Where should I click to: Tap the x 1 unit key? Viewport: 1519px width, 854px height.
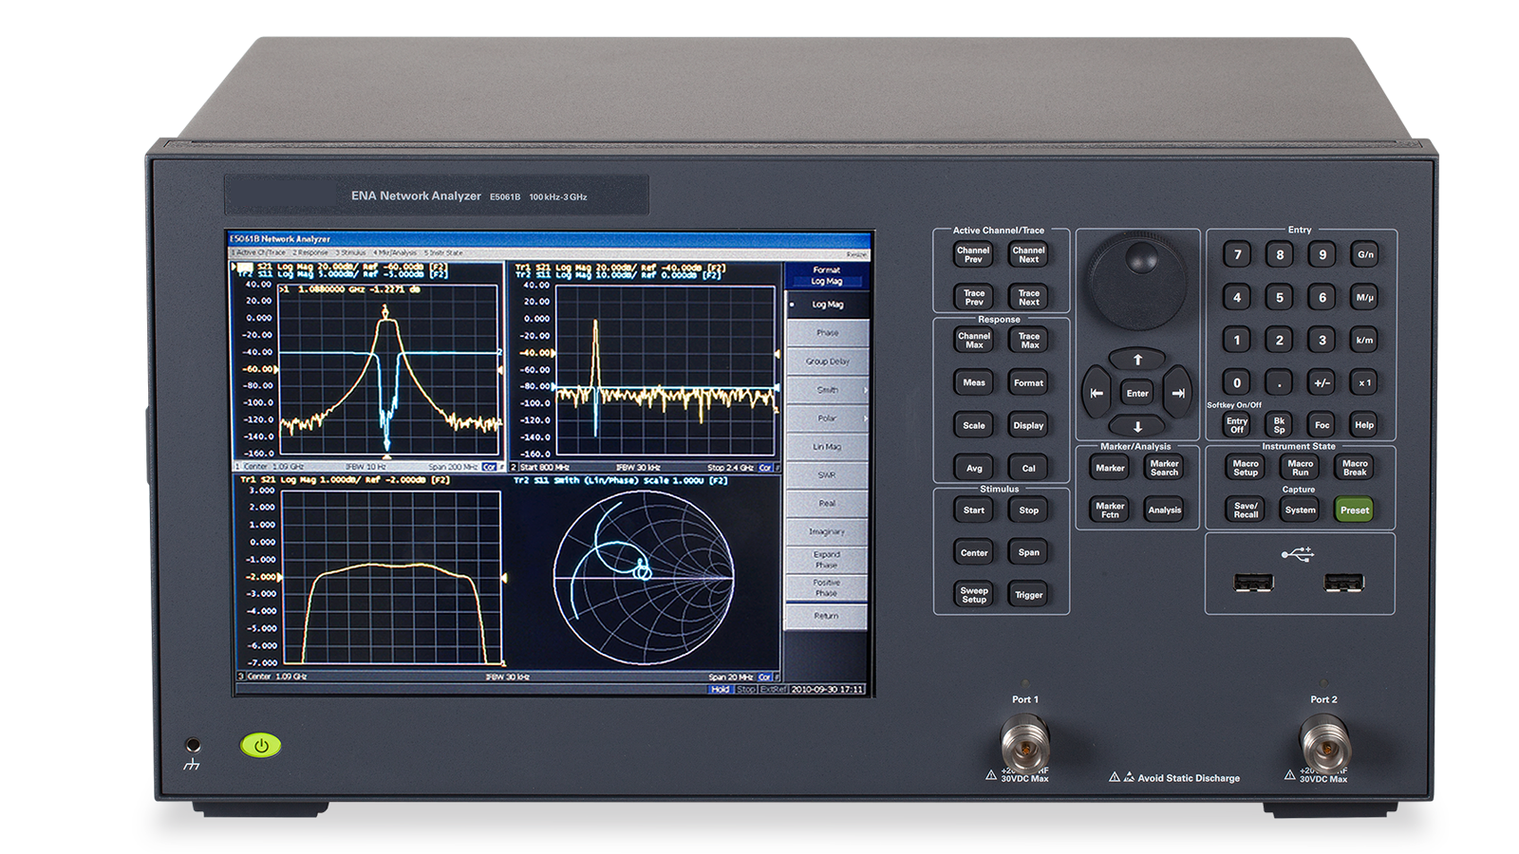coord(1365,382)
